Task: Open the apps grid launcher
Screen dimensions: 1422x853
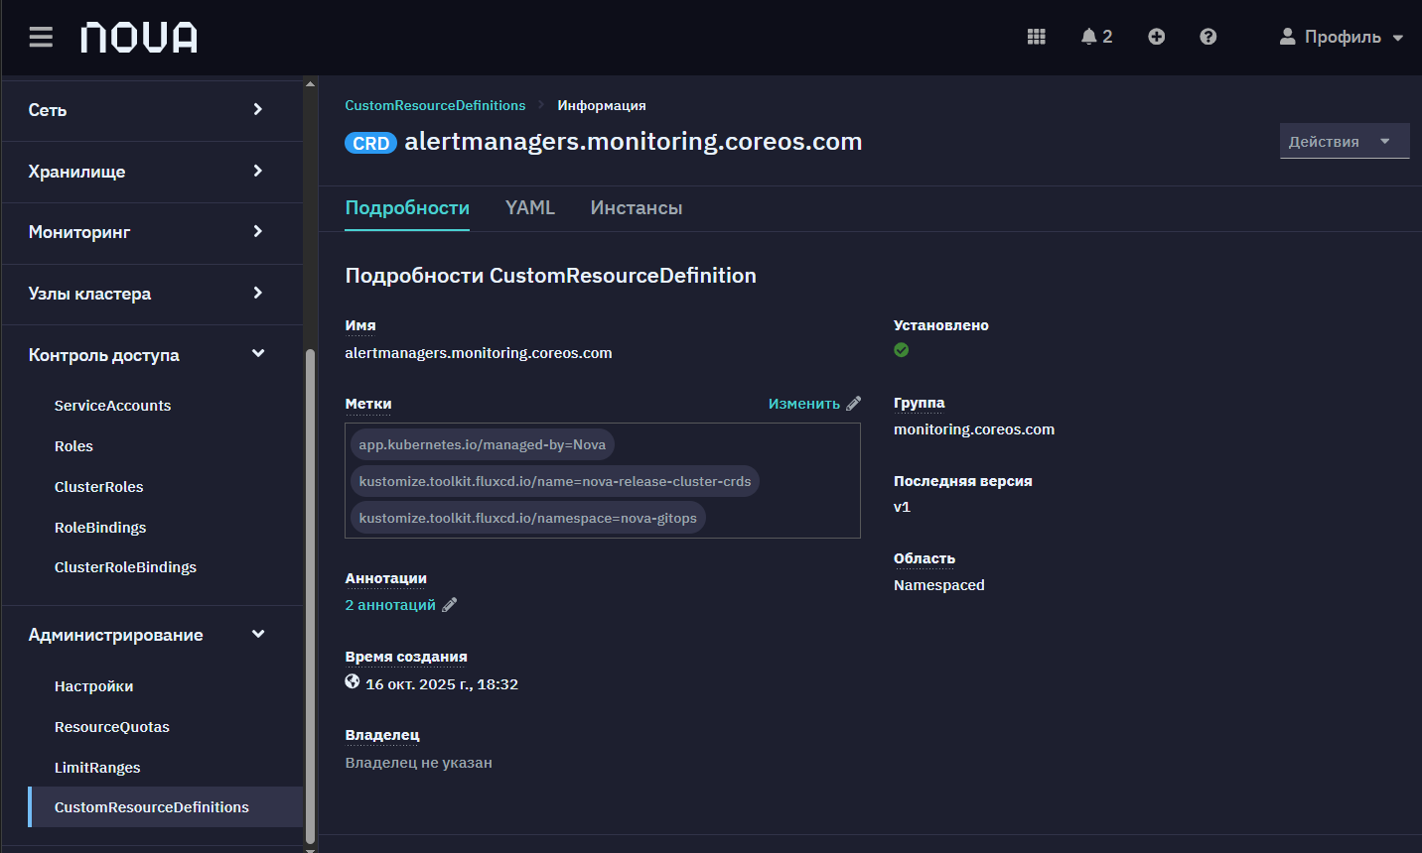Action: [x=1037, y=37]
